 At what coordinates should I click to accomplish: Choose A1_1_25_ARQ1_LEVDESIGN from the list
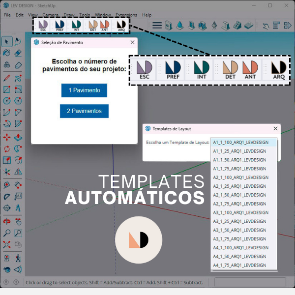244,151
